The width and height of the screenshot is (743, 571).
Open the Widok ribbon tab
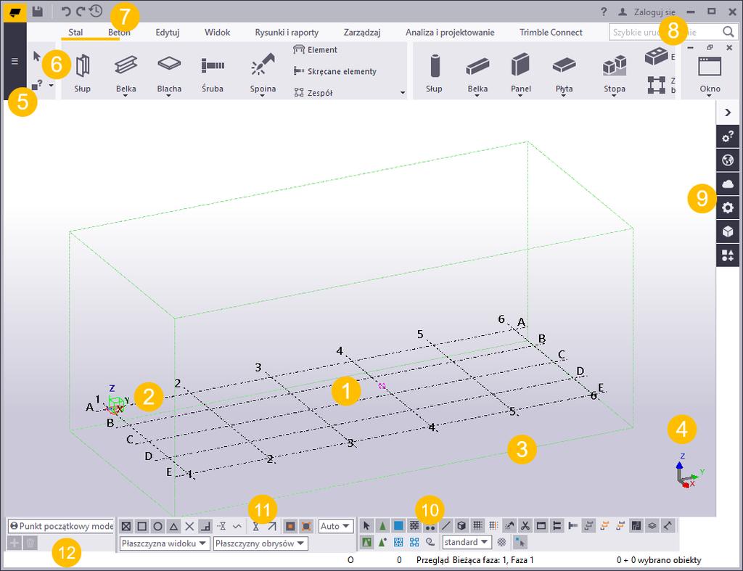coord(217,32)
